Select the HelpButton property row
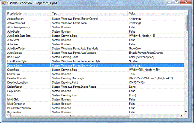194x123 pixels. click(95, 91)
